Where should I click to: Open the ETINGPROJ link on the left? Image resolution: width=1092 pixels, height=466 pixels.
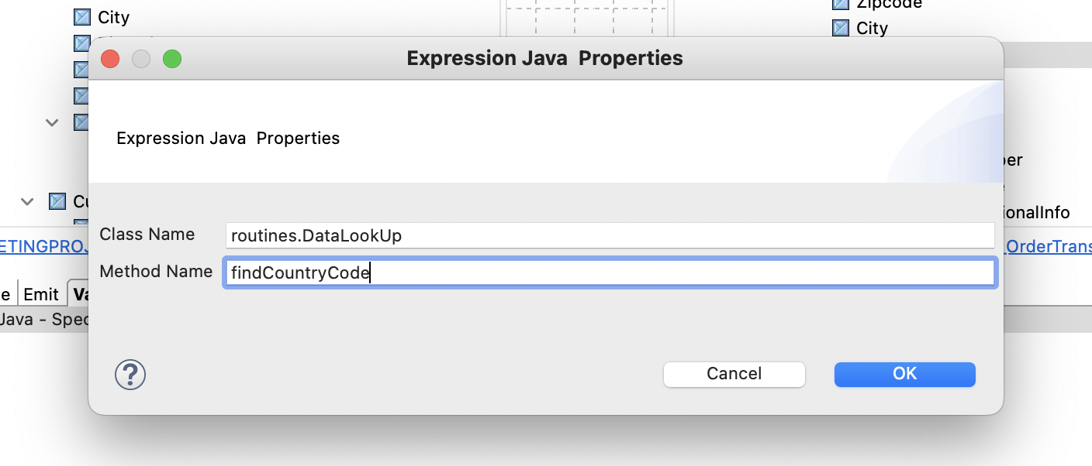pyautogui.click(x=44, y=246)
